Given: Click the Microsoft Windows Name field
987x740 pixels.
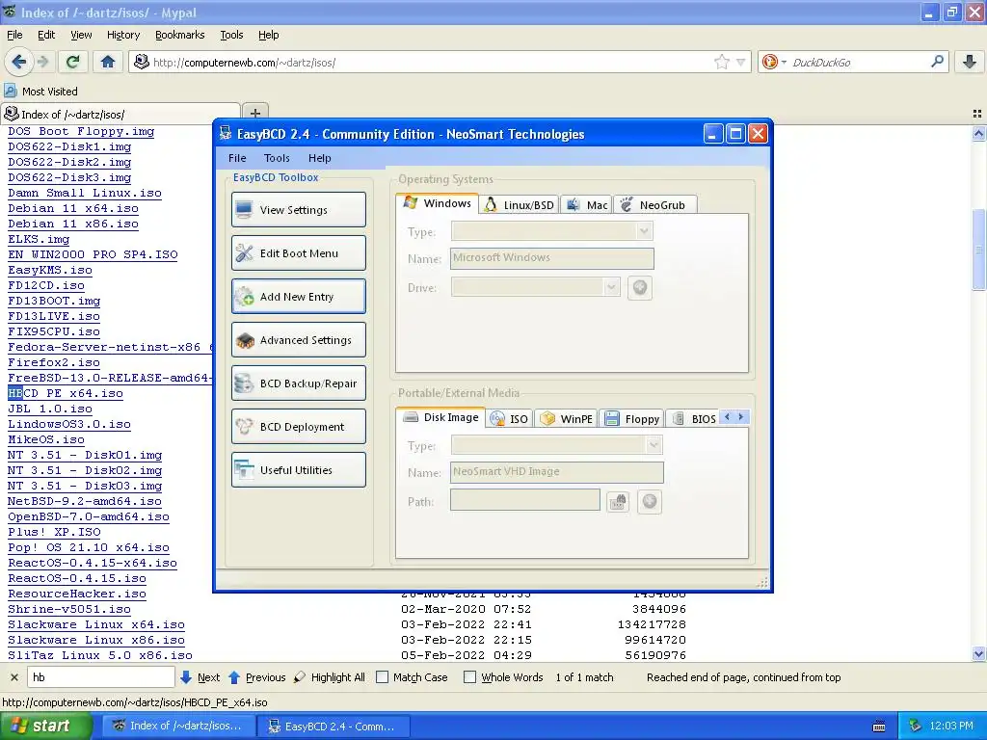Looking at the screenshot, I should 552,258.
